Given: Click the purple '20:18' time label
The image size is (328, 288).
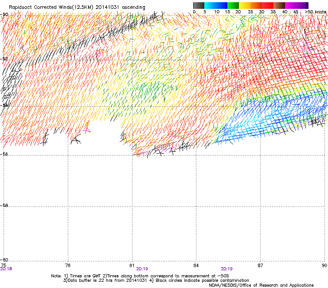Looking at the screenshot, I should (6, 269).
